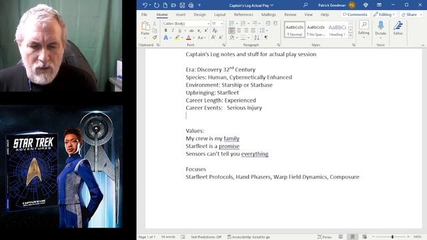Click the Share button
The image size is (427, 240).
pos(412,15)
